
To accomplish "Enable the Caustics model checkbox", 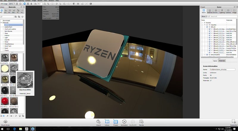I will [x=207, y=25].
